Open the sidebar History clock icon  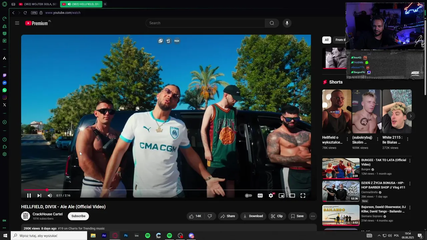click(x=4, y=140)
